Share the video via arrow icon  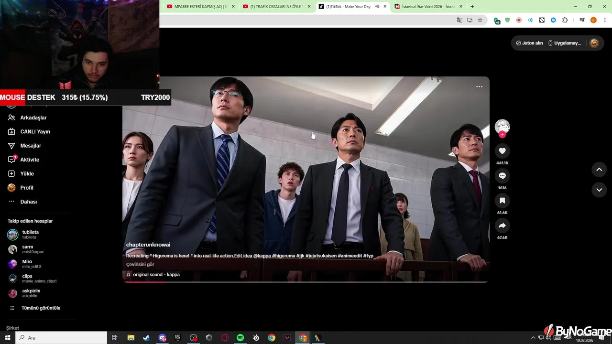502,226
